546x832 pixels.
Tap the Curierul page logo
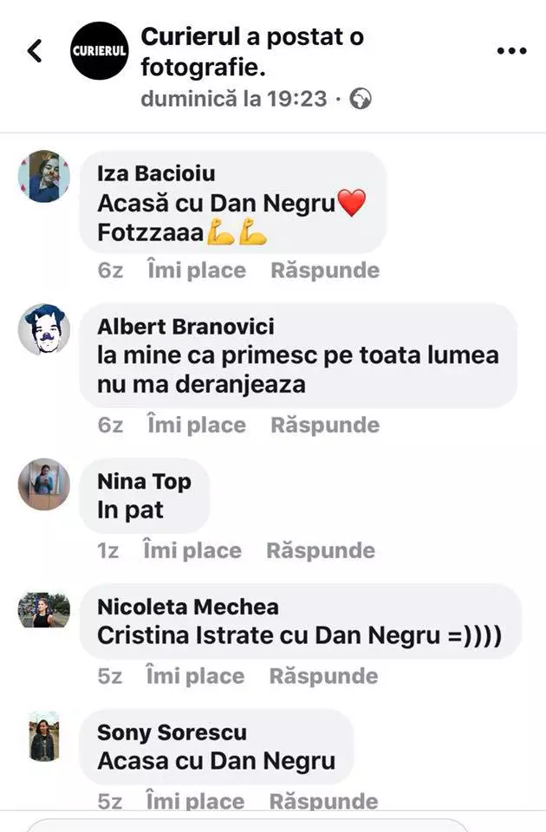coord(99,51)
